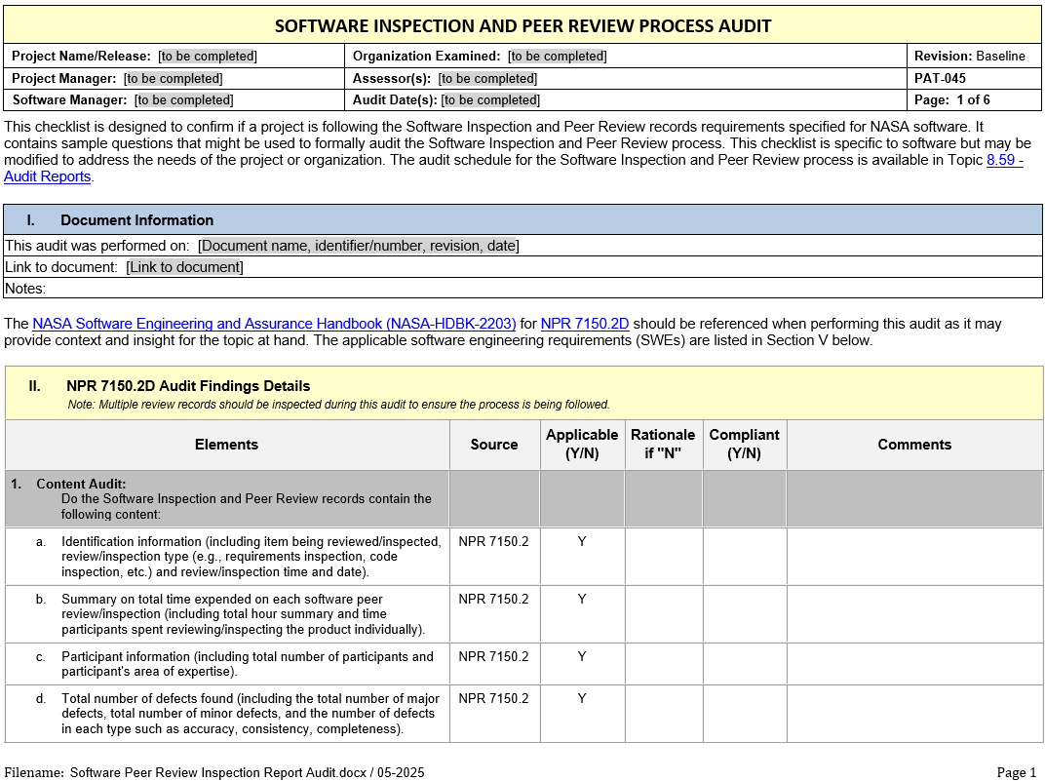
Task: Click the Project Manager placeholder field
Action: (x=173, y=78)
